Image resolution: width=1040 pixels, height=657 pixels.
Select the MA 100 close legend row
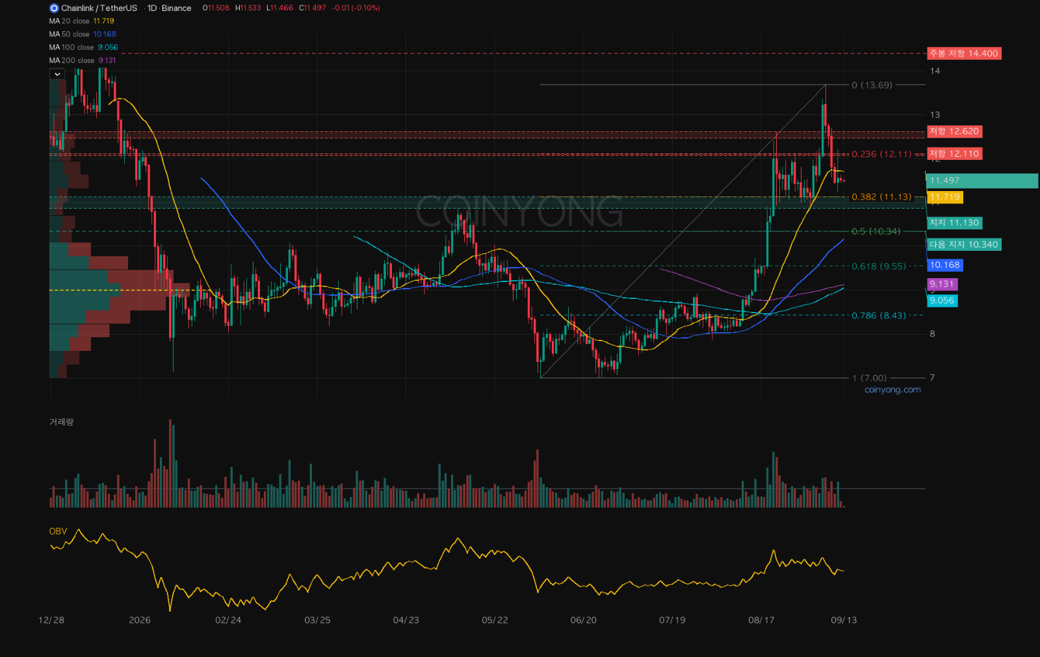(x=84, y=47)
